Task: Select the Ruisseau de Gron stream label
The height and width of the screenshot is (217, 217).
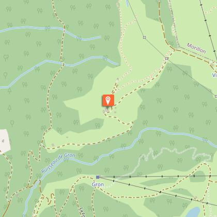Action: point(58,163)
